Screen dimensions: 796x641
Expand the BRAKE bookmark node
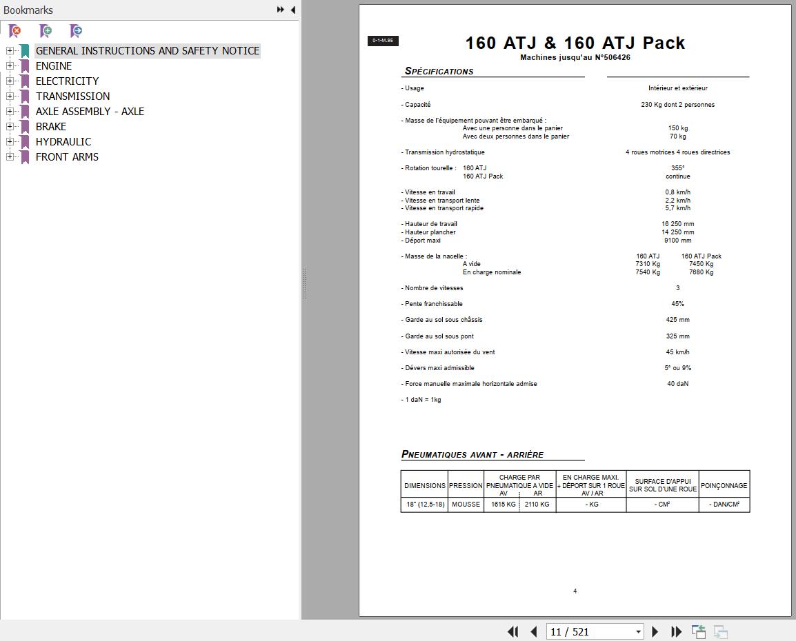(9, 127)
